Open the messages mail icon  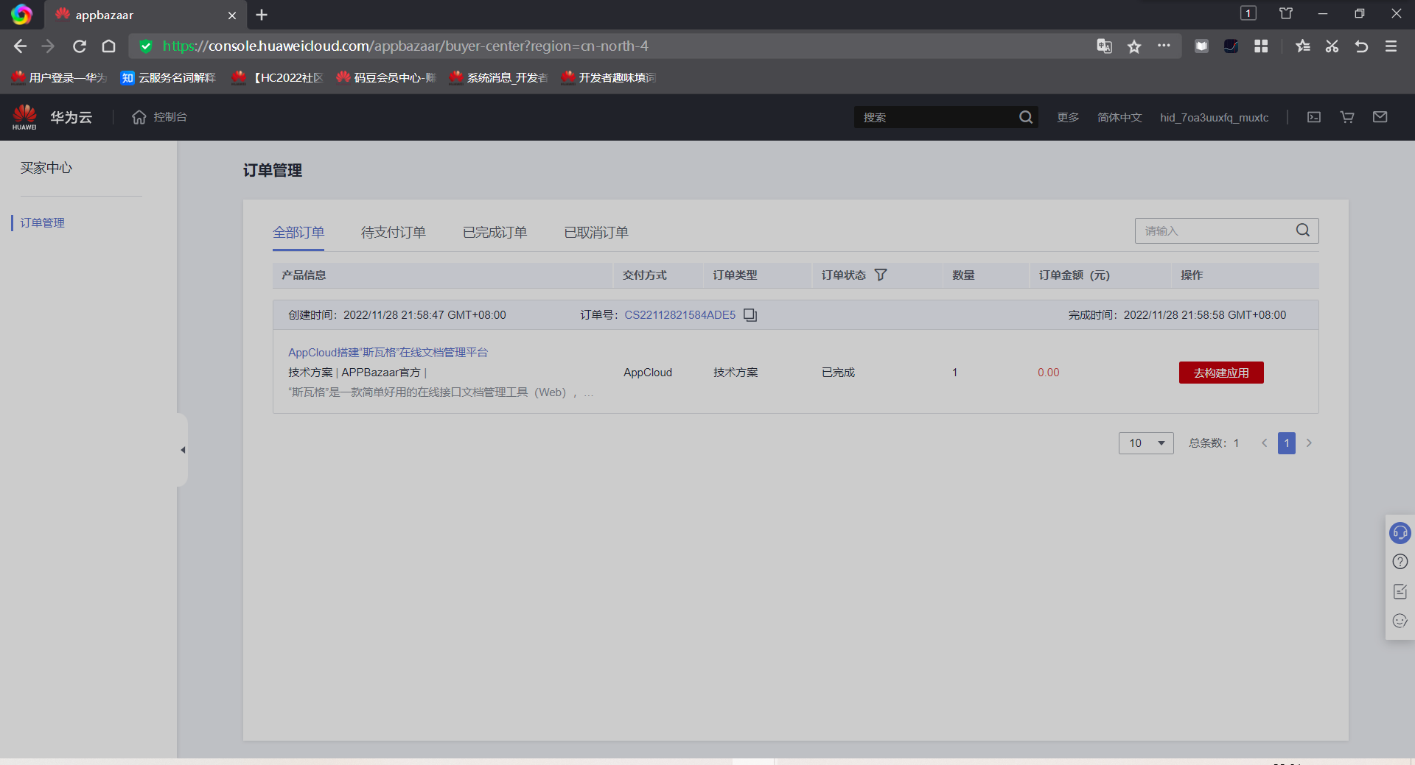[1380, 117]
